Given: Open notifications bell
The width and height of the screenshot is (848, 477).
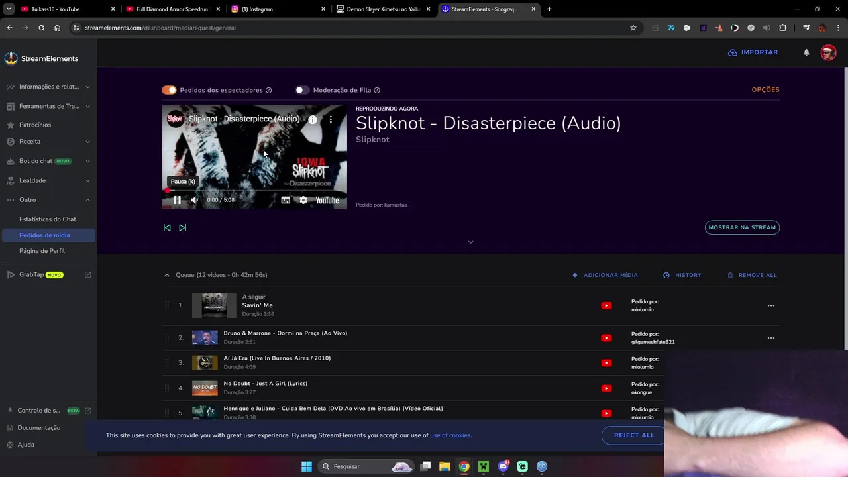Looking at the screenshot, I should click(806, 52).
